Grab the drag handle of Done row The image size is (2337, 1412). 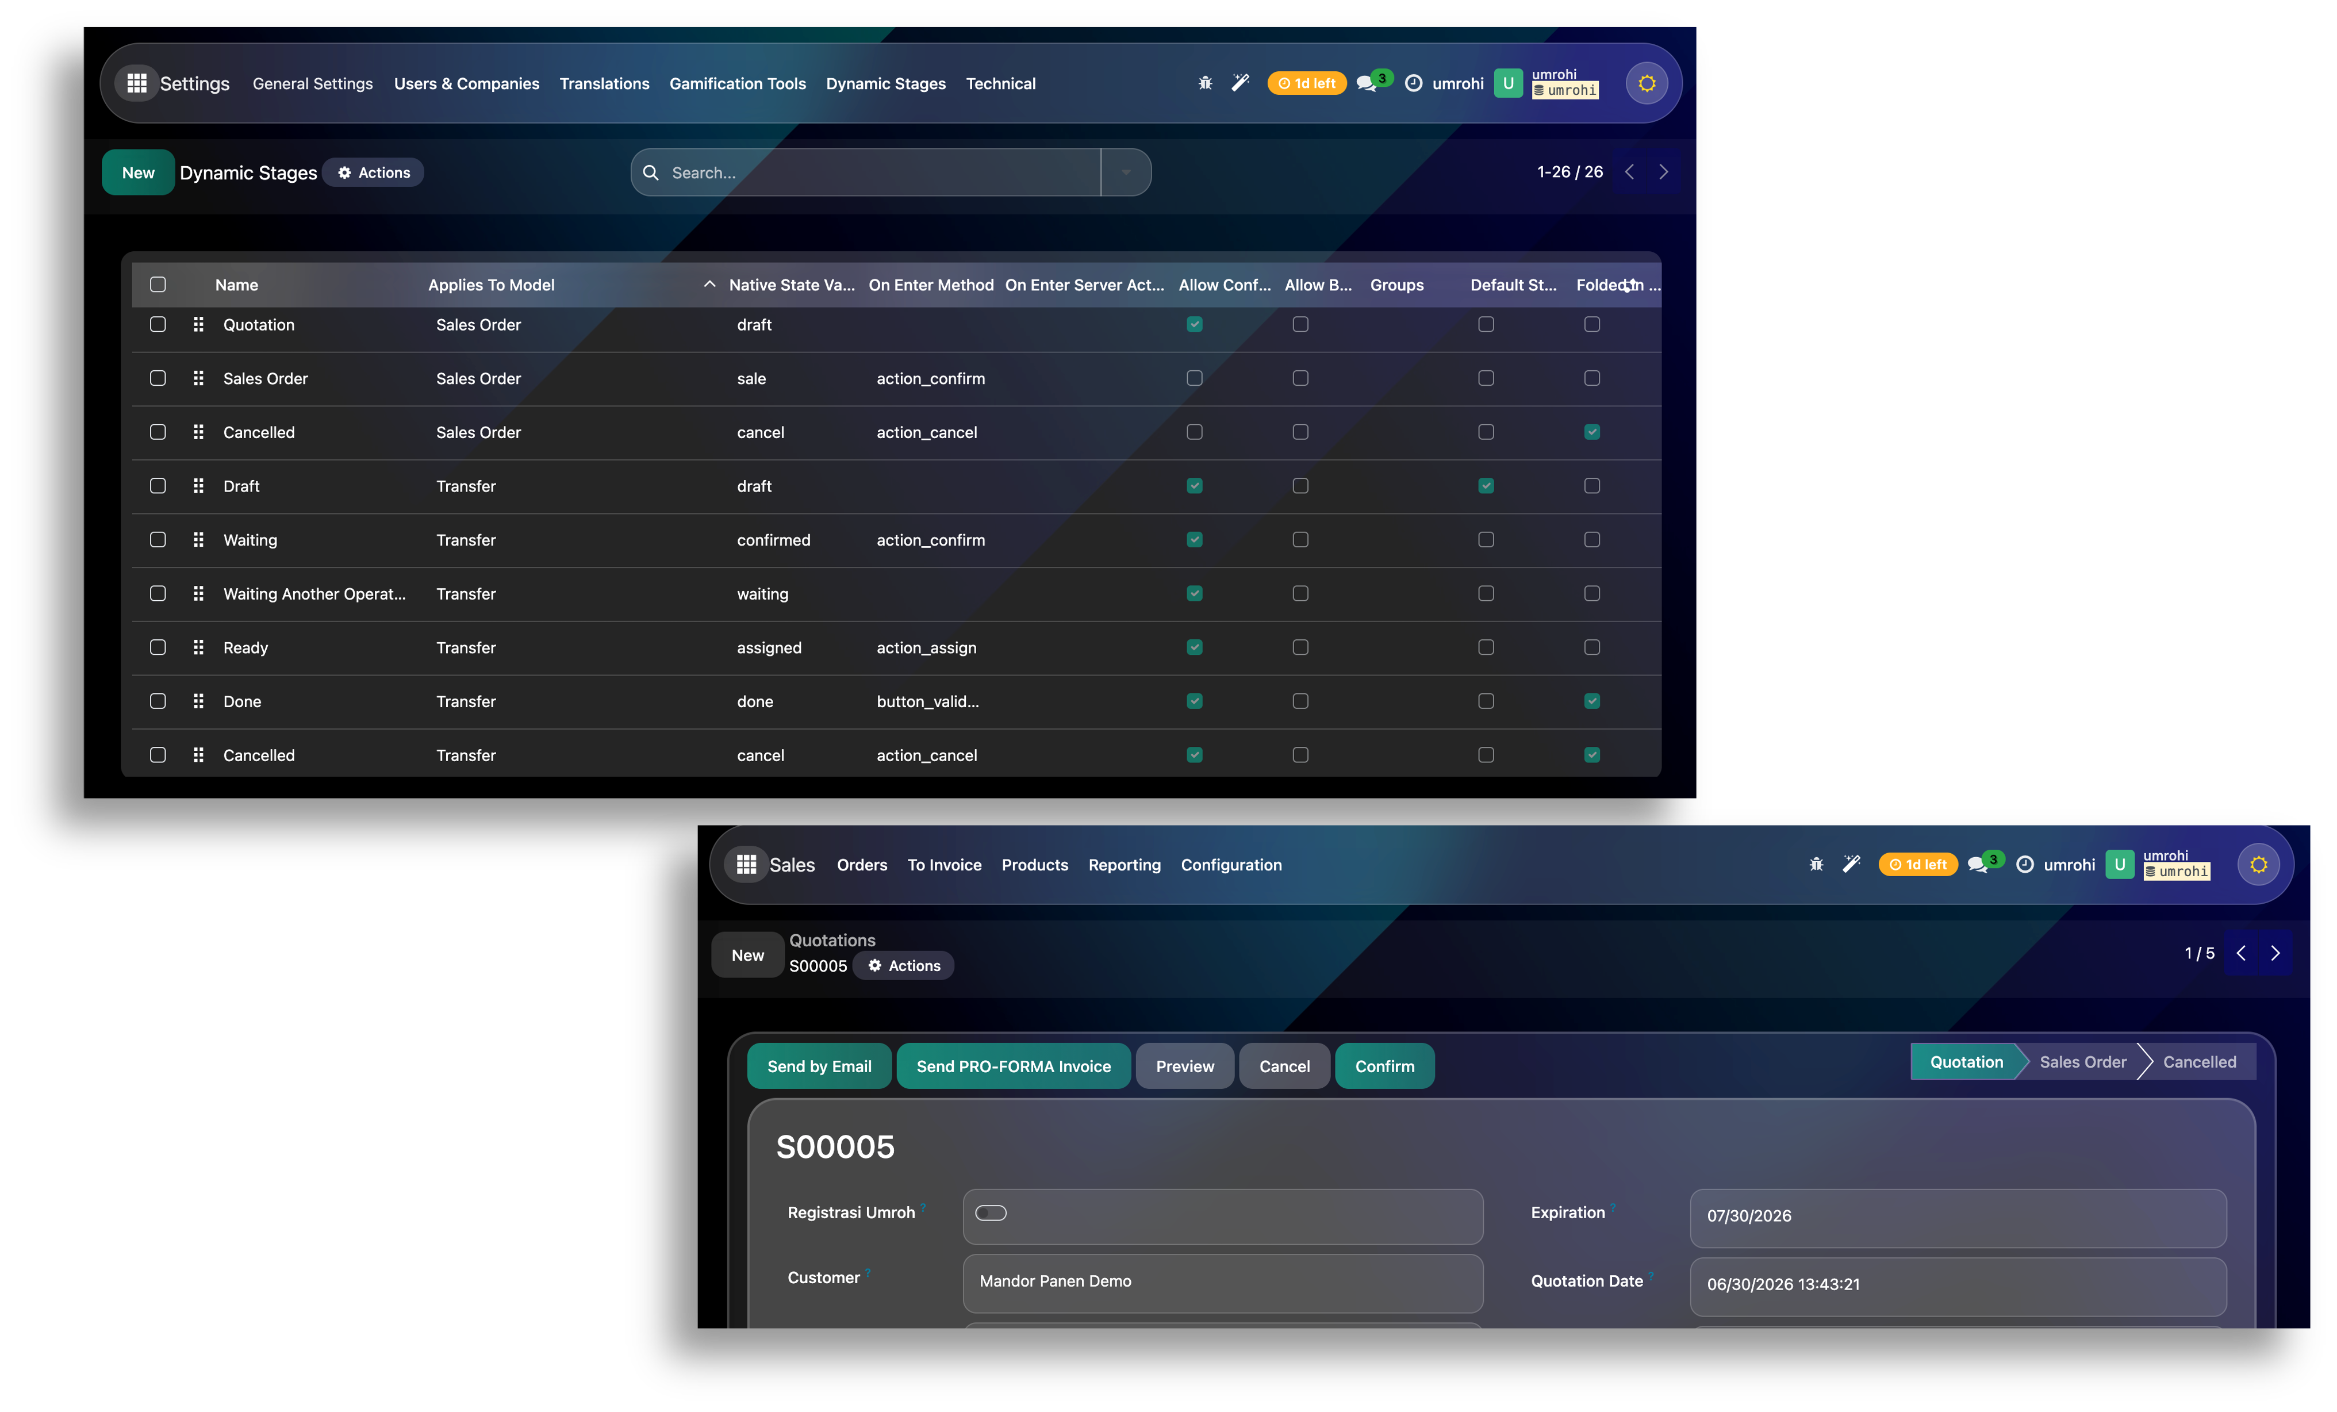click(198, 702)
